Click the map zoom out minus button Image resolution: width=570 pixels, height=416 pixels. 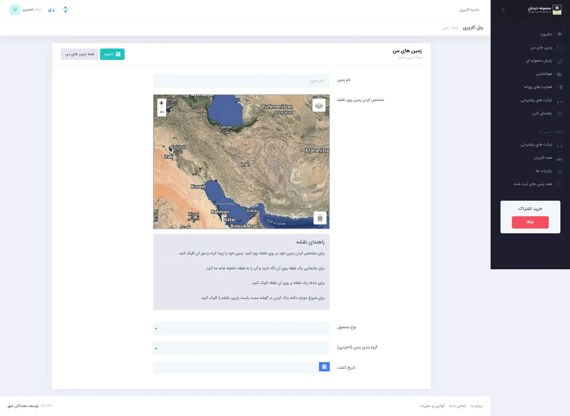click(161, 112)
